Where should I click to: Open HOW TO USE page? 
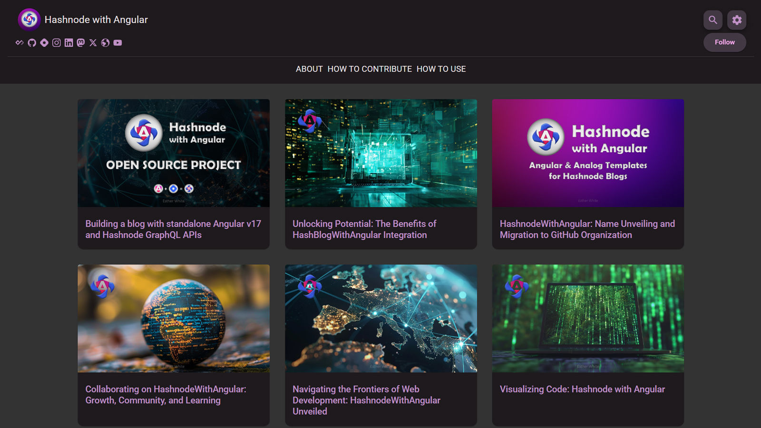[x=441, y=69]
